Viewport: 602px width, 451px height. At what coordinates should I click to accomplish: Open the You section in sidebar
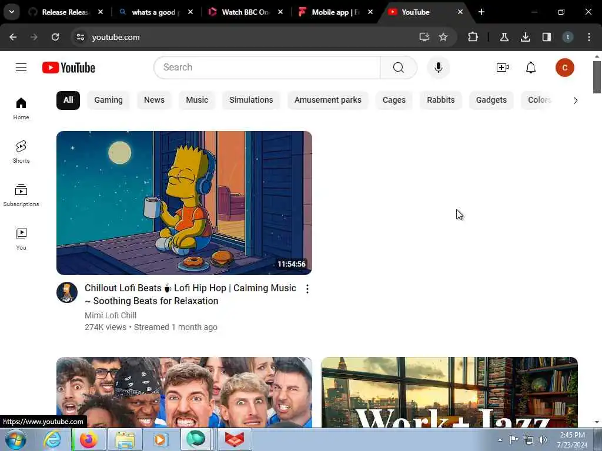(21, 239)
